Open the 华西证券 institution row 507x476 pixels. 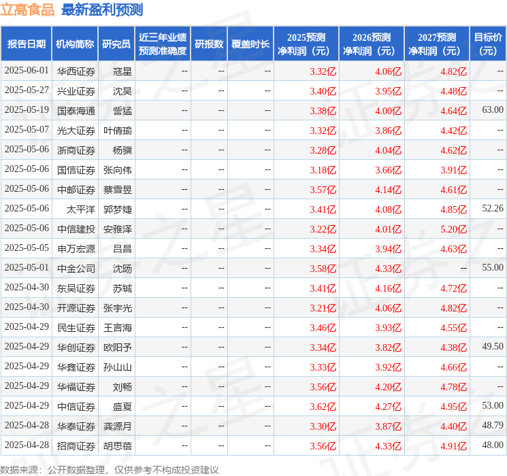pyautogui.click(x=76, y=71)
